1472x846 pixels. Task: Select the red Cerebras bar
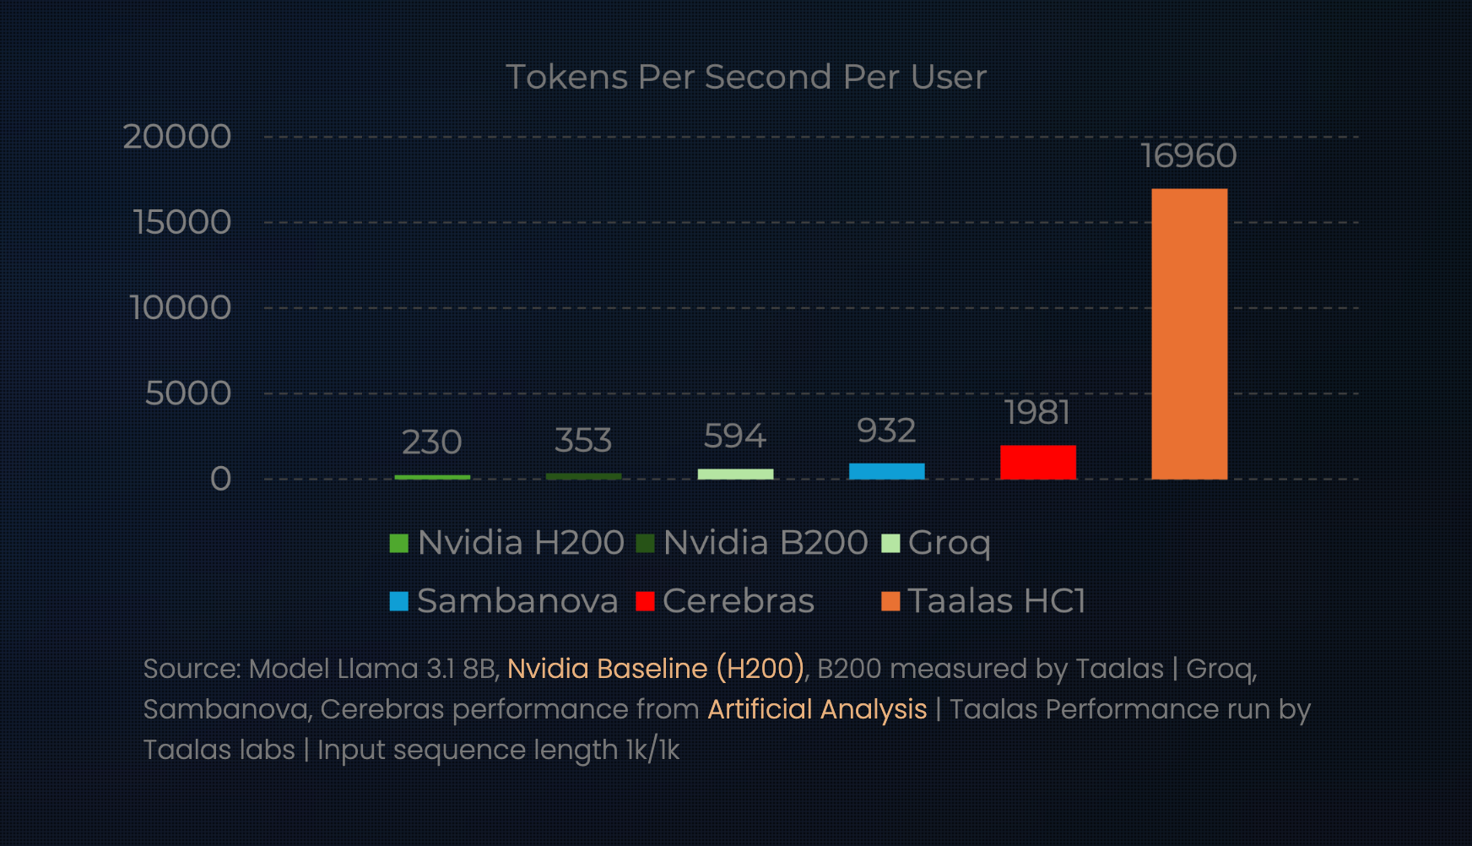tap(1038, 462)
